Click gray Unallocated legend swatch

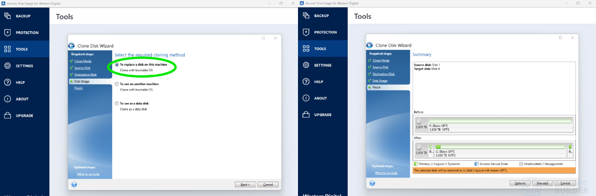click(x=521, y=163)
